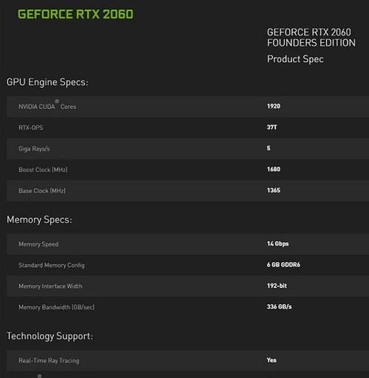Viewport: 369px width, 378px height.
Task: Select GEFORCE RTX 2060 FOUNDERS EDITION heading
Action: click(x=311, y=38)
